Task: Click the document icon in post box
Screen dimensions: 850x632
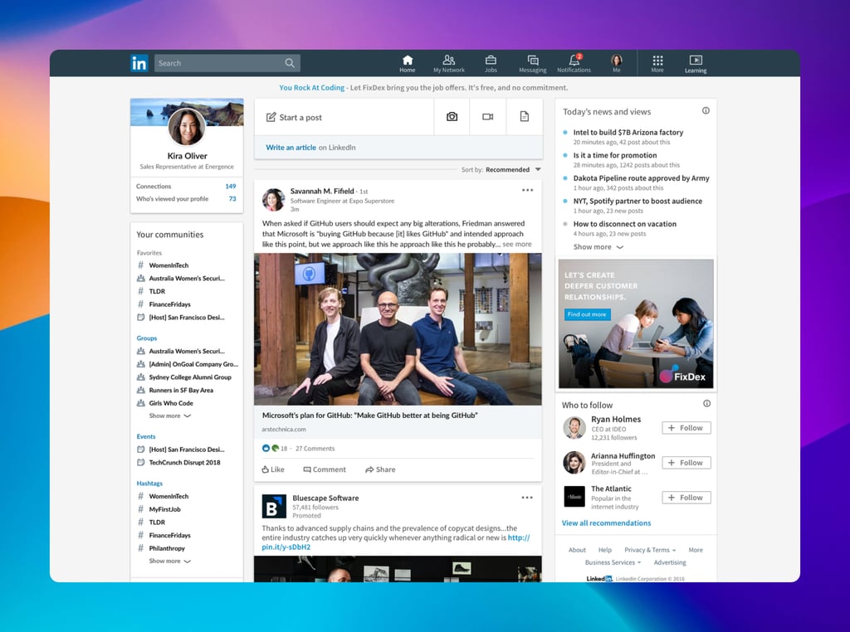Action: pos(525,116)
